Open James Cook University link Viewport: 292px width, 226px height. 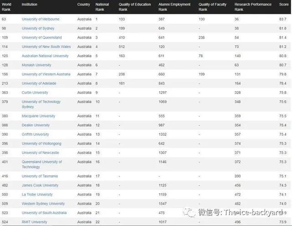[40, 185]
